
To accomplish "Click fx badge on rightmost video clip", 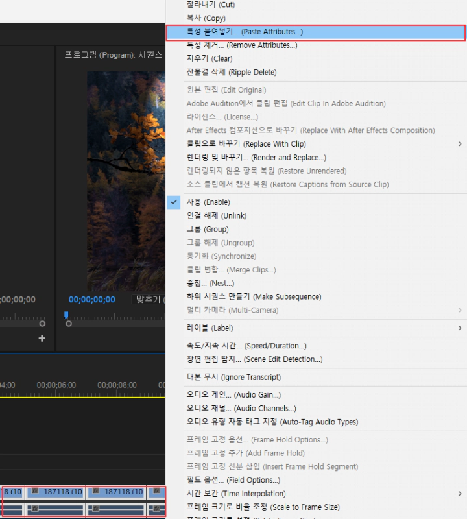I will click(156, 491).
